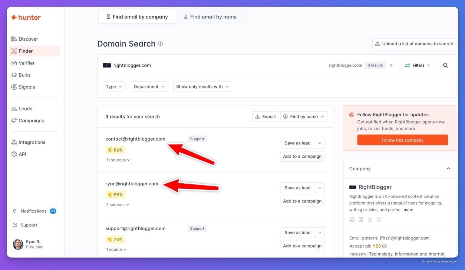This screenshot has height=270, width=465.
Task: Select the Verifier tool
Action: click(x=27, y=63)
